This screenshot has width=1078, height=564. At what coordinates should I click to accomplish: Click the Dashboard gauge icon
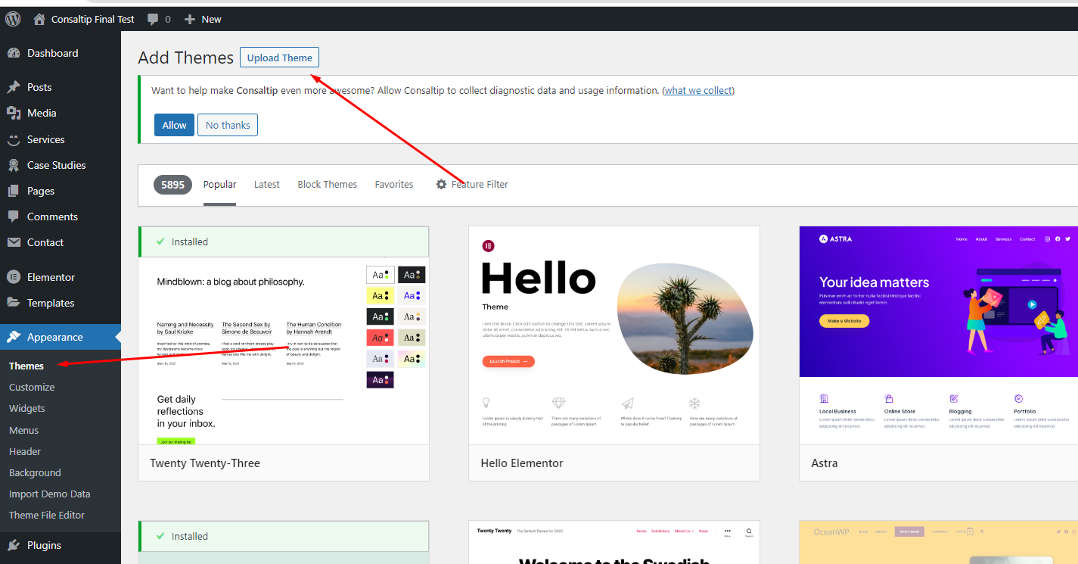coord(14,53)
